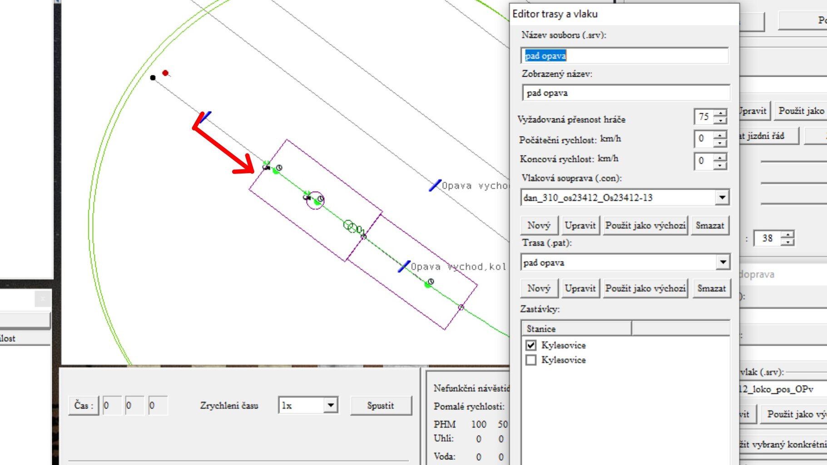The width and height of the screenshot is (827, 465).
Task: Uncheck the checked Kylesovice station
Action: (531, 345)
